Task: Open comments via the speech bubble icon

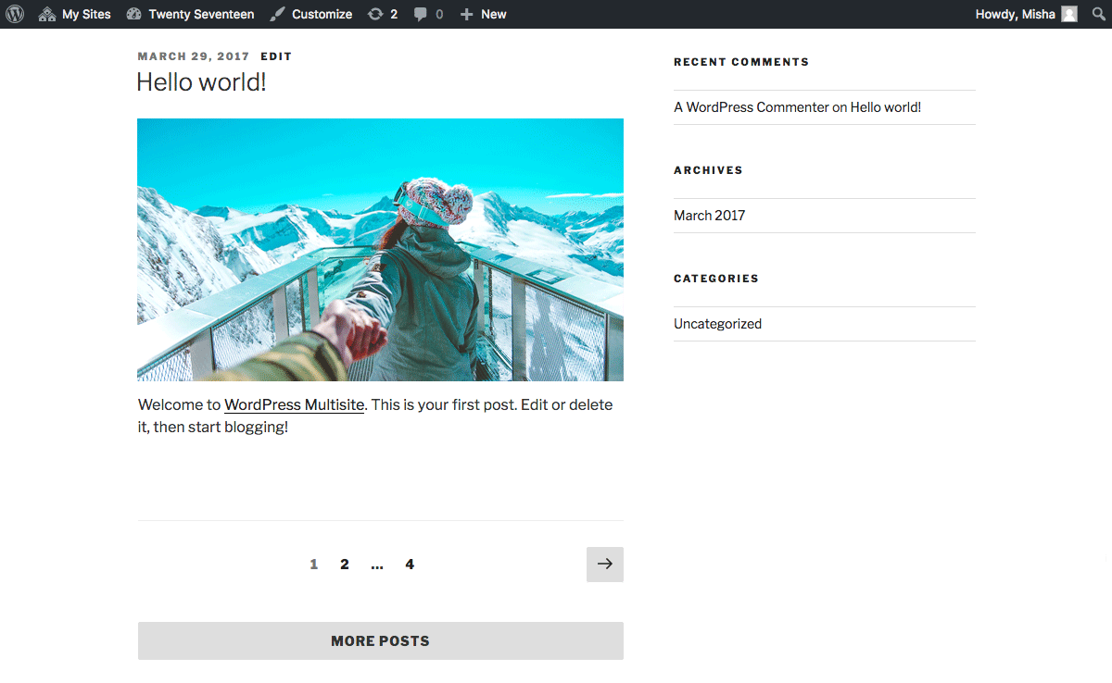Action: (x=422, y=14)
